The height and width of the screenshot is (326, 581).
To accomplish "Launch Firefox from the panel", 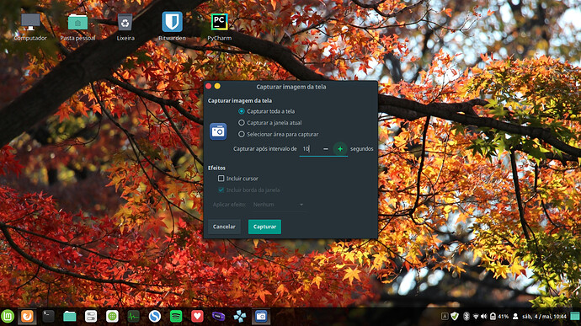I will point(27,317).
